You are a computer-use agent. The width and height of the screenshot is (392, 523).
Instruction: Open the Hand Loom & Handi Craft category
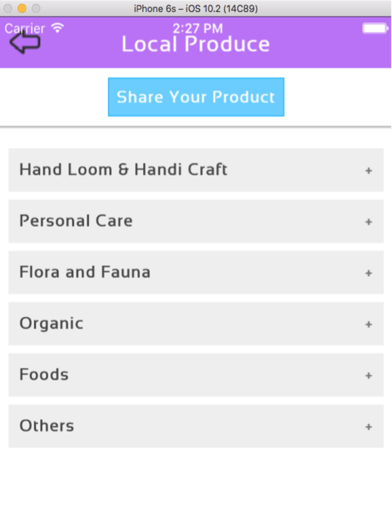click(196, 170)
